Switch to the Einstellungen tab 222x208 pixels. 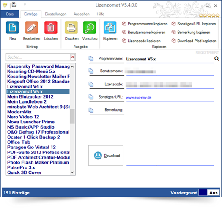[x=56, y=14]
